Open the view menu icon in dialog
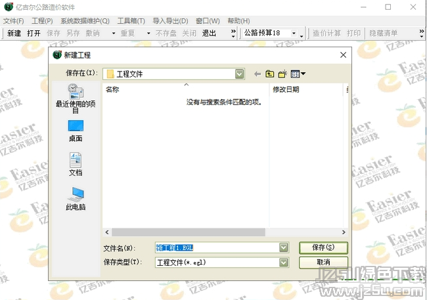This screenshot has width=427, height=300. [298, 74]
